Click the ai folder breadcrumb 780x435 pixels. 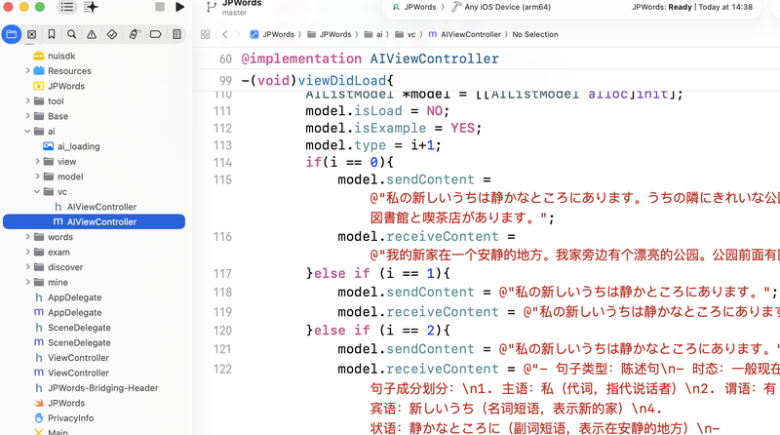pyautogui.click(x=373, y=34)
